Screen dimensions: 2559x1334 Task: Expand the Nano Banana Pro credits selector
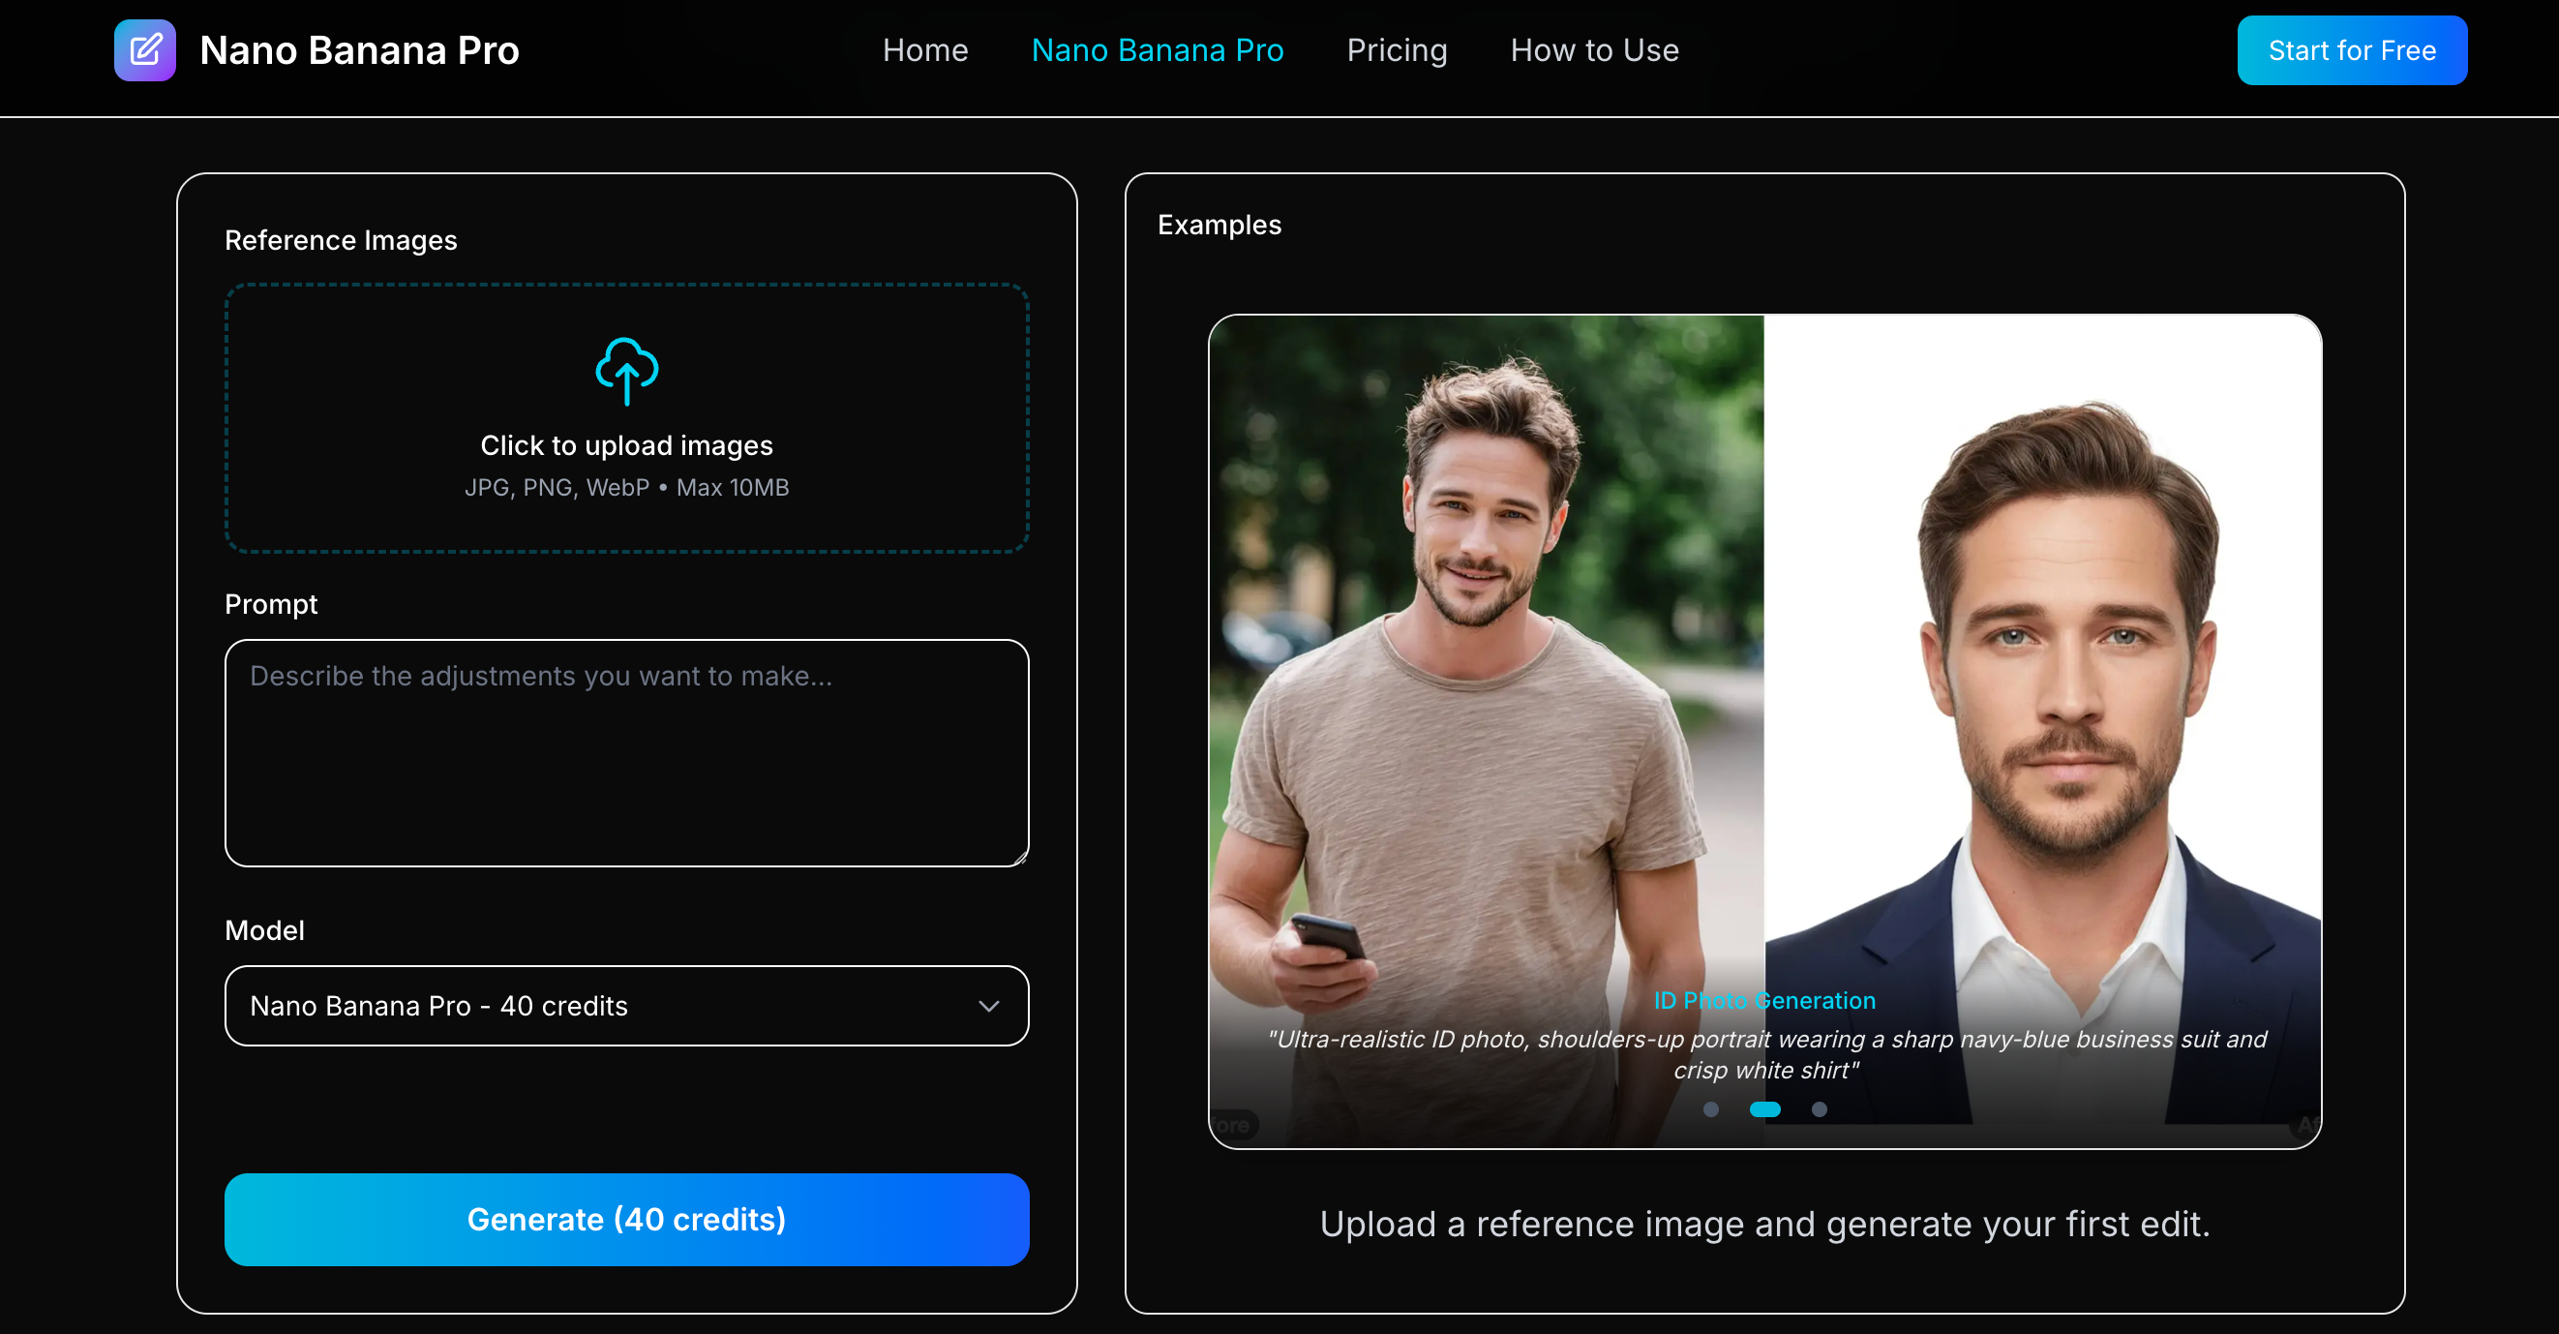tap(626, 1005)
